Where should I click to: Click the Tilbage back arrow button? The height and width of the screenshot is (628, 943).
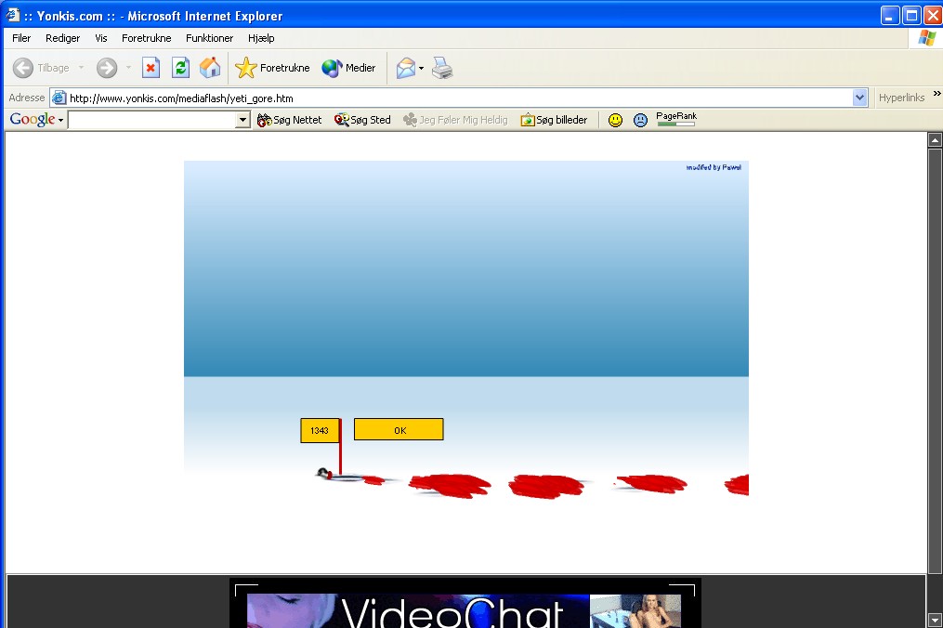[41, 68]
